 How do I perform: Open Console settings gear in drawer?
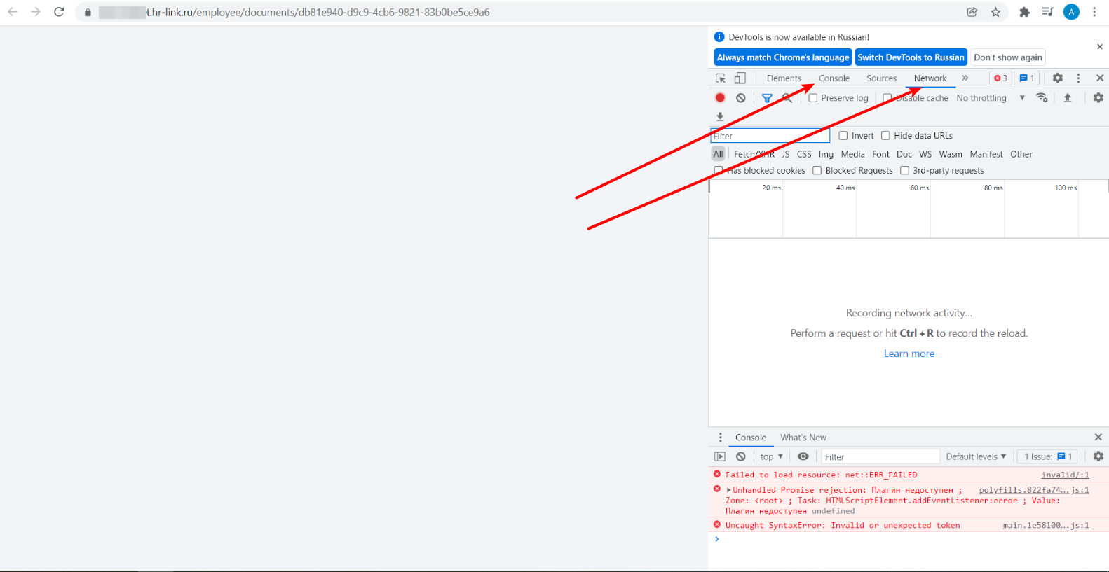coord(1098,456)
